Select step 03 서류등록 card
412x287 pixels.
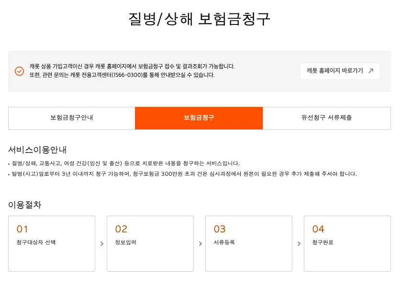[x=249, y=243]
